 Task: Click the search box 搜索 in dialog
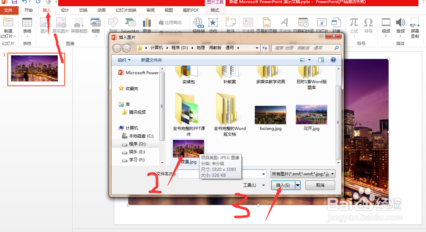pos(306,48)
